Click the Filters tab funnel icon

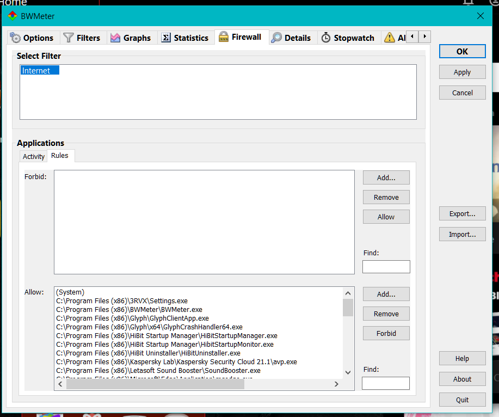point(68,38)
